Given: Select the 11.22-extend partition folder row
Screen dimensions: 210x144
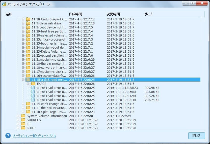Looking at the screenshot, I should click(x=49, y=56).
